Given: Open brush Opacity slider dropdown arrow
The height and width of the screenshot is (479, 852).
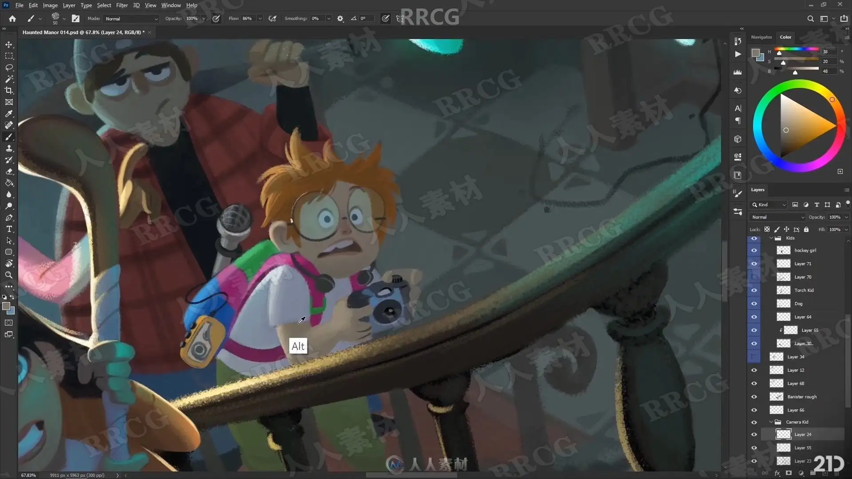Looking at the screenshot, I should point(204,19).
